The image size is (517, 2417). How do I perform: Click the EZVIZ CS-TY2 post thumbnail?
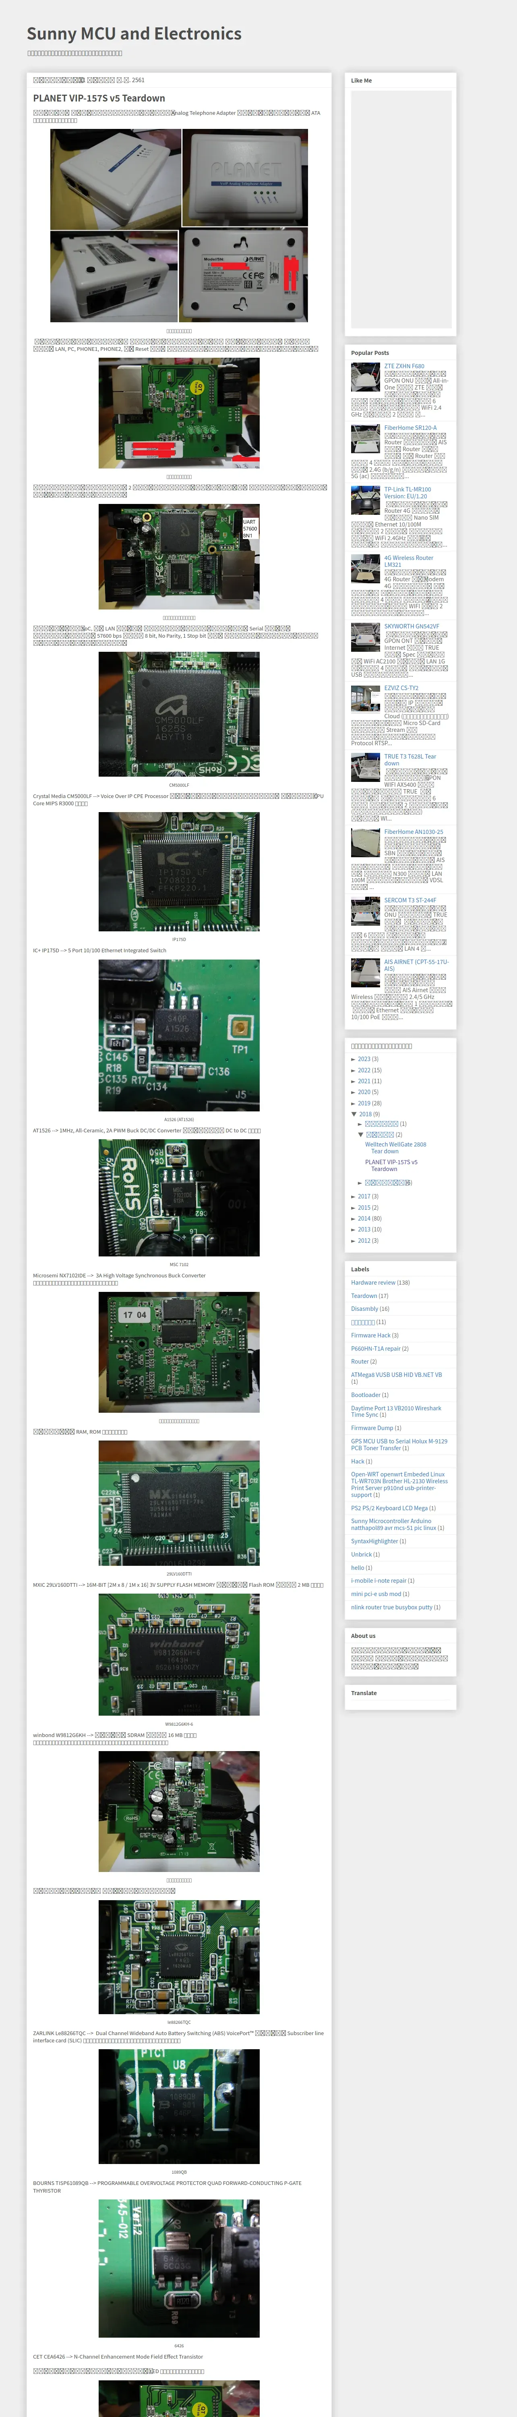point(366,699)
